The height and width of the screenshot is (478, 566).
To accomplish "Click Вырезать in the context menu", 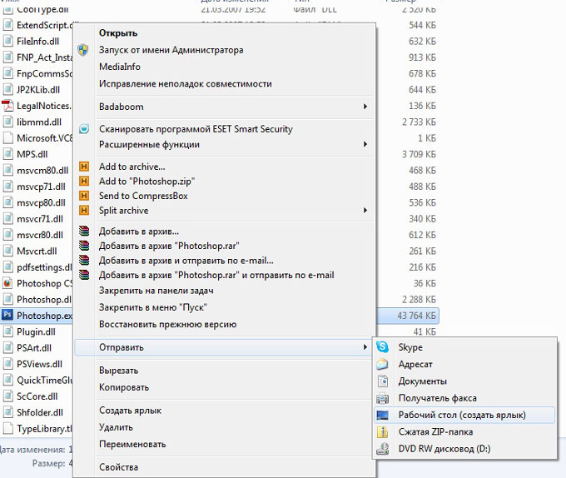I will click(118, 371).
